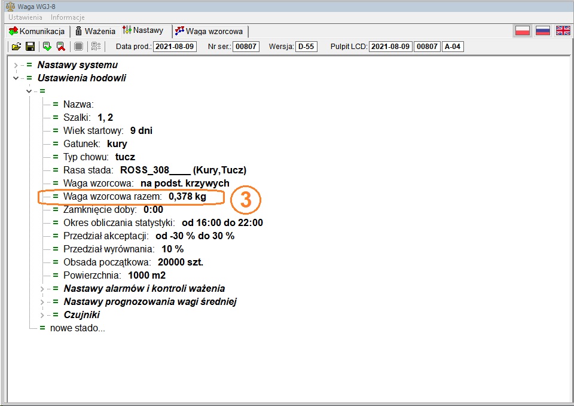Switch language to Russian flag
This screenshot has width=574, height=406.
tap(542, 31)
